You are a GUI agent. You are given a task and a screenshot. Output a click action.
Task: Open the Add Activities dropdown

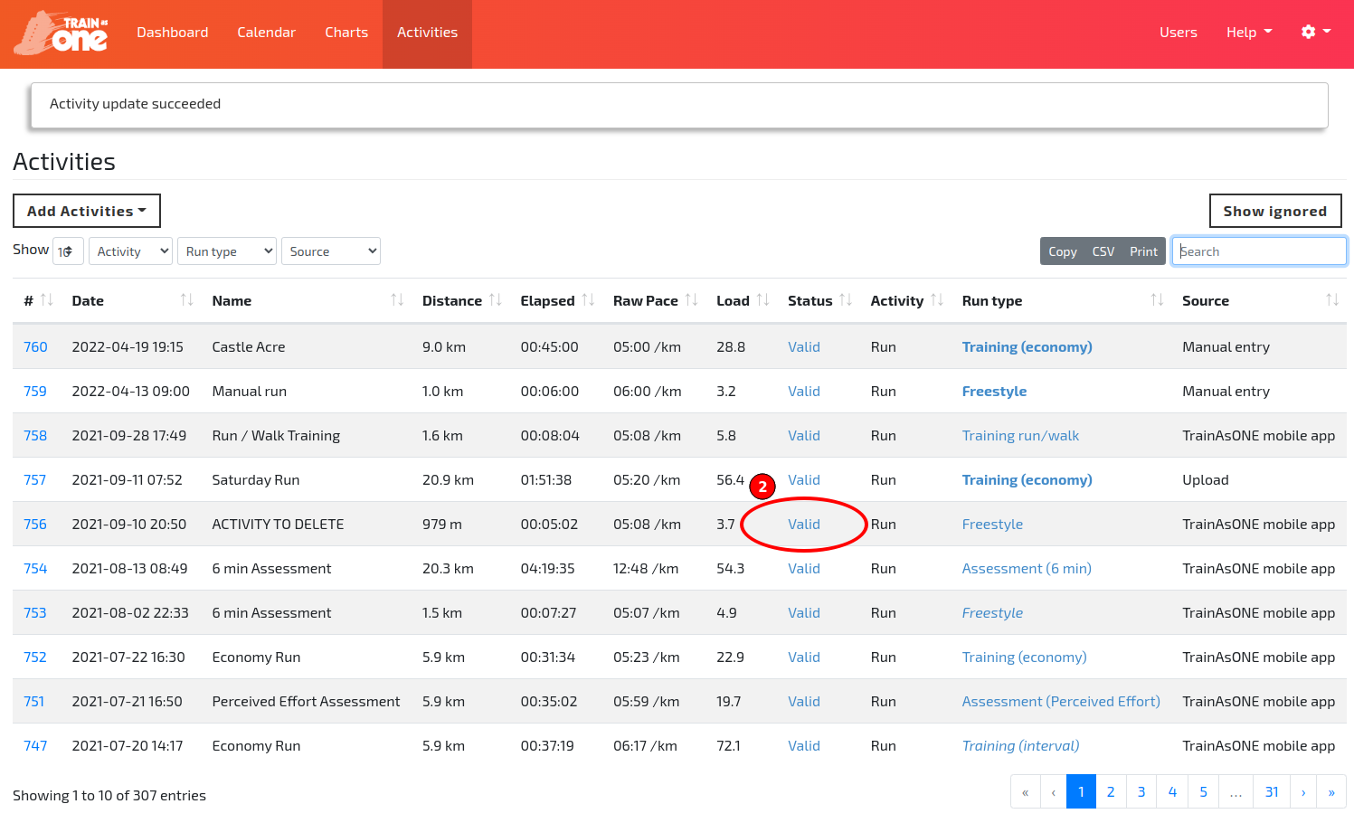pyautogui.click(x=86, y=210)
